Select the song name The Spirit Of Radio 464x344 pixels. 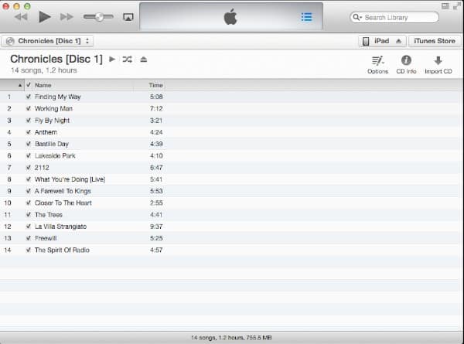coord(62,250)
